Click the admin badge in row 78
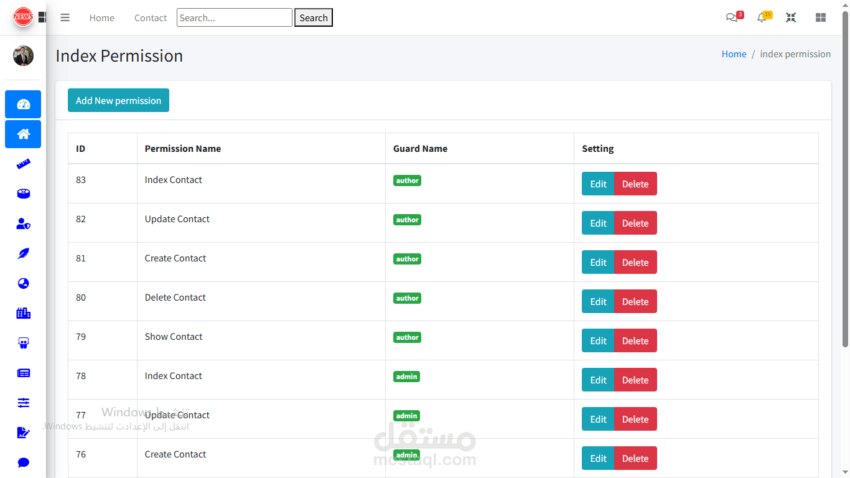This screenshot has height=478, width=850. tap(406, 377)
